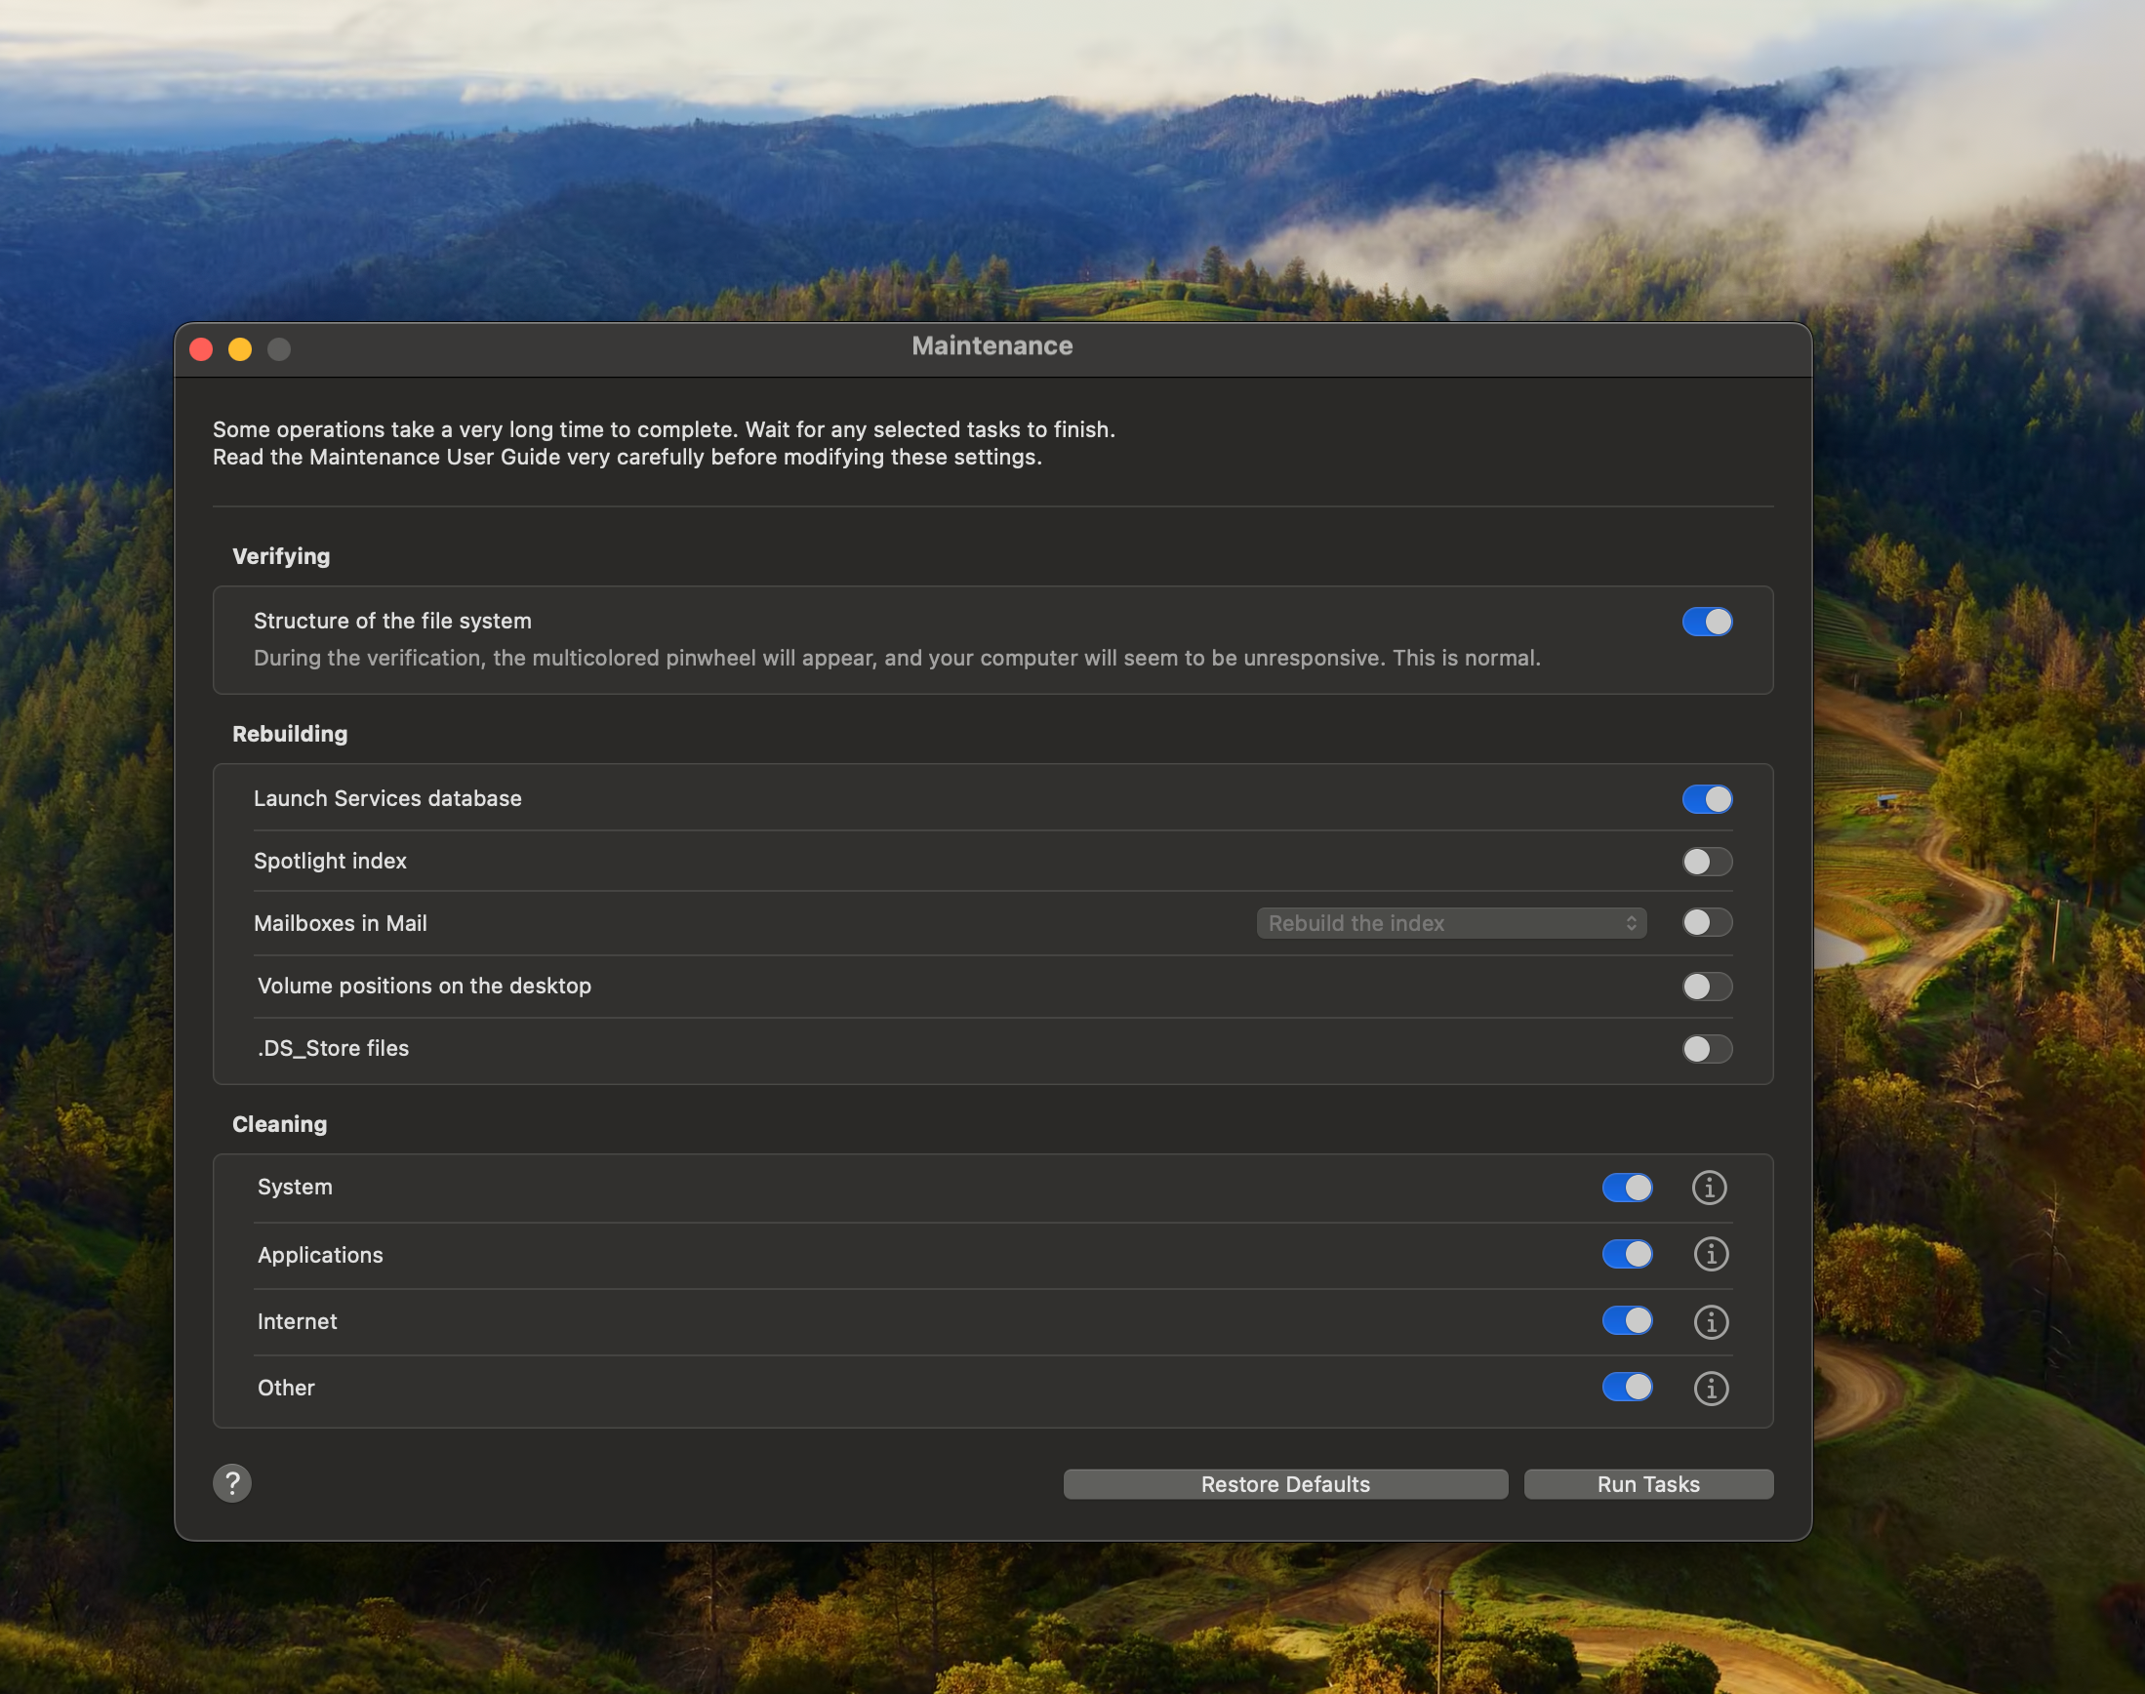This screenshot has width=2145, height=1694.
Task: Enable Mailboxes in Mail toggle
Action: tap(1707, 923)
